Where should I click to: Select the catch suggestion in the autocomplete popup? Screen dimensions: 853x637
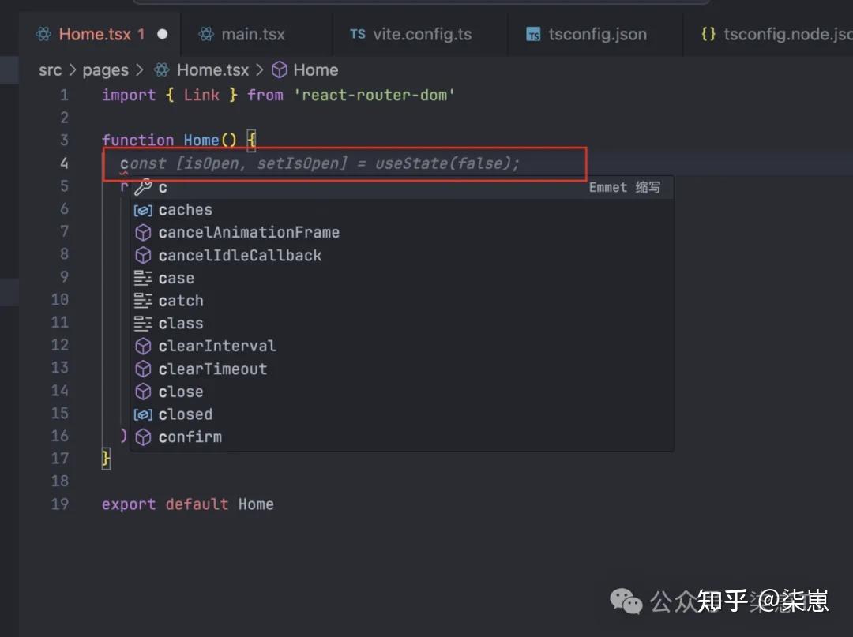pyautogui.click(x=181, y=301)
